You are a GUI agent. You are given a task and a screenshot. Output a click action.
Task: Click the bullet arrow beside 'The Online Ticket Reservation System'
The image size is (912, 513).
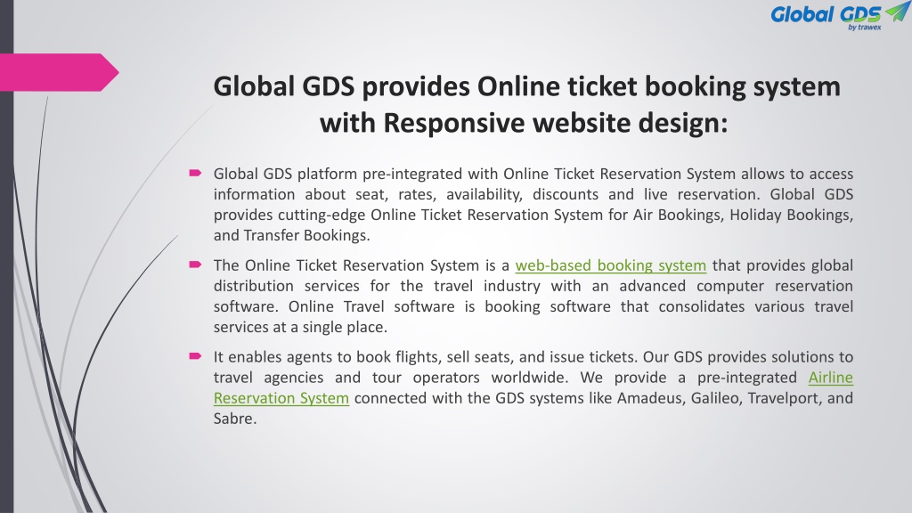(x=195, y=265)
